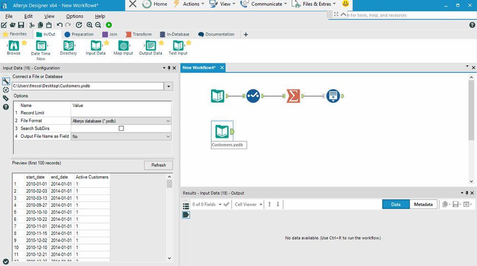Click the first Input Data node on the canvas

(218, 96)
